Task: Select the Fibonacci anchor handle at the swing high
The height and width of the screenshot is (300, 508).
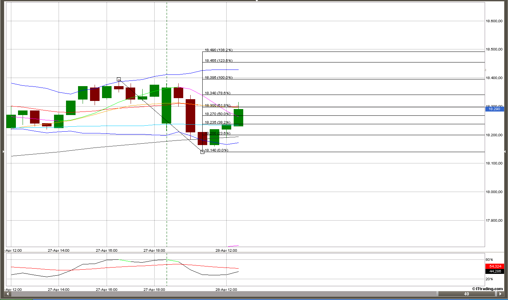Action: pyautogui.click(x=119, y=79)
